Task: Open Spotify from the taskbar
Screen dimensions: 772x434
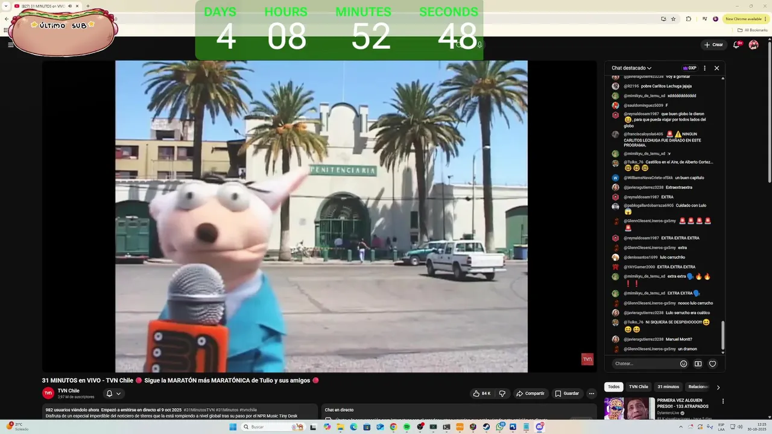Action: click(x=407, y=427)
